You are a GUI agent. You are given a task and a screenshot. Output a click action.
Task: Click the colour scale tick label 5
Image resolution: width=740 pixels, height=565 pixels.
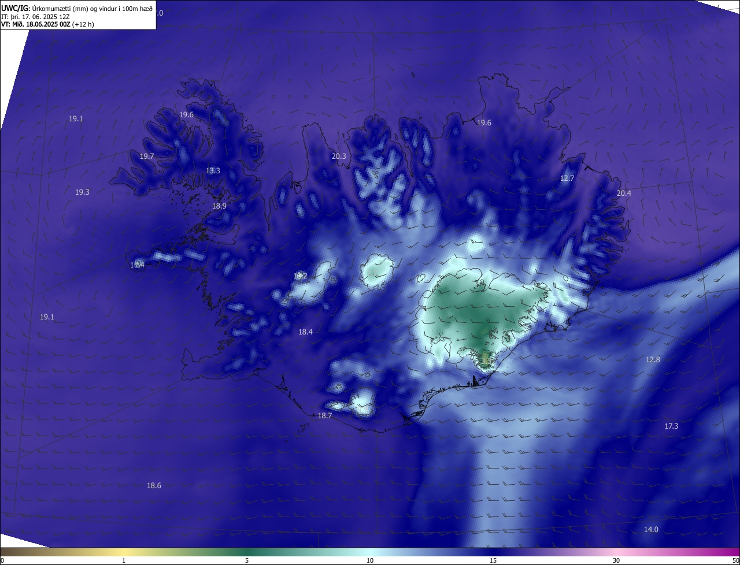(x=247, y=561)
